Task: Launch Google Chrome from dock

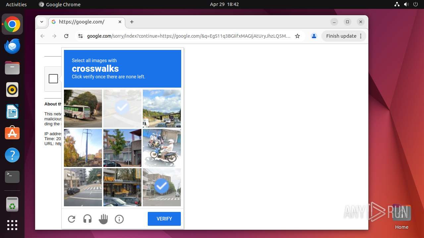Action: (x=12, y=24)
